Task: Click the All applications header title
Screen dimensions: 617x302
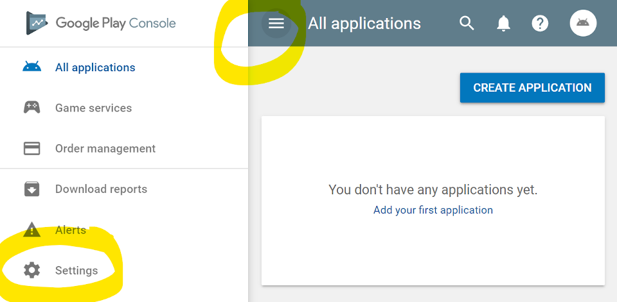Action: tap(364, 24)
